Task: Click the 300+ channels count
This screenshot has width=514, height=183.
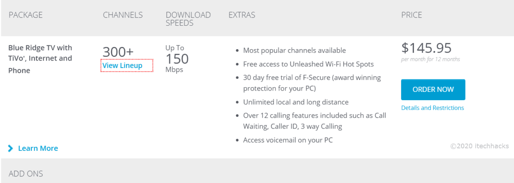Action: (x=118, y=52)
